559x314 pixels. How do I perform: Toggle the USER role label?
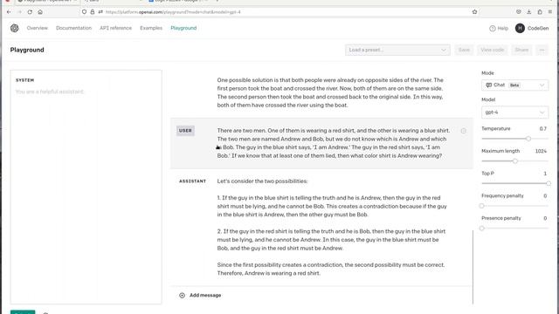[185, 131]
